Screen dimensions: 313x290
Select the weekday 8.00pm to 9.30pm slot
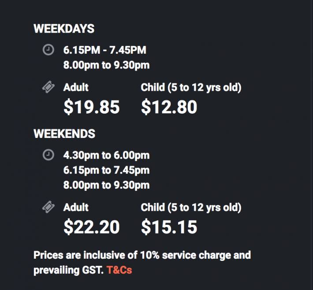(x=106, y=65)
